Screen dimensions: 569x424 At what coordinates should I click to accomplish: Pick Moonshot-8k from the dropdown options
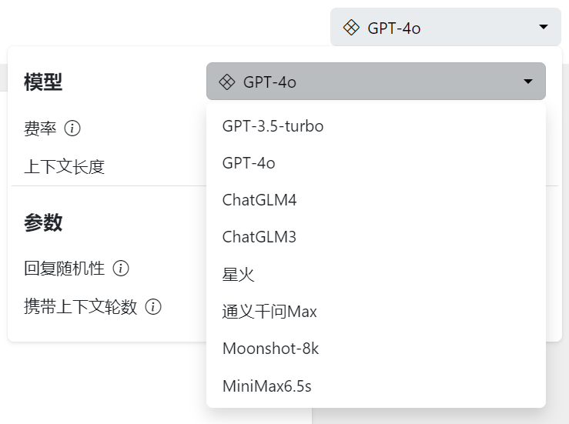pyautogui.click(x=270, y=349)
